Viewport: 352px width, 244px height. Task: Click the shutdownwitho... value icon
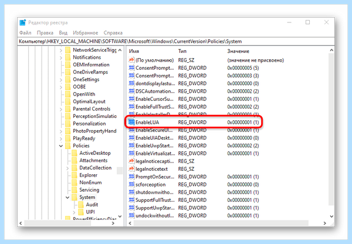[x=131, y=192]
